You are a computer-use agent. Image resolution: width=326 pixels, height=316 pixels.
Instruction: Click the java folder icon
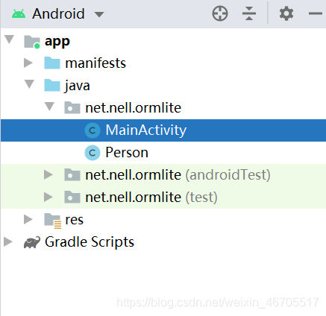[52, 85]
